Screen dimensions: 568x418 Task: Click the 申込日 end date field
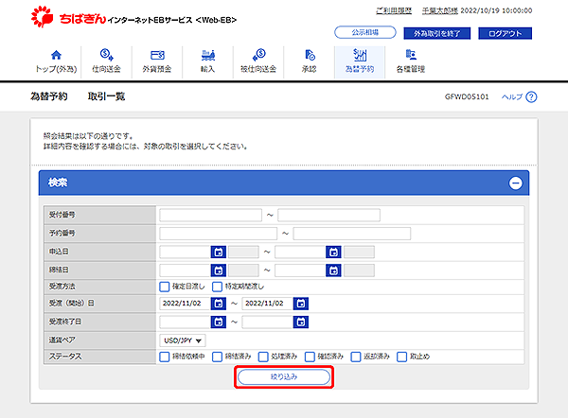click(x=300, y=252)
